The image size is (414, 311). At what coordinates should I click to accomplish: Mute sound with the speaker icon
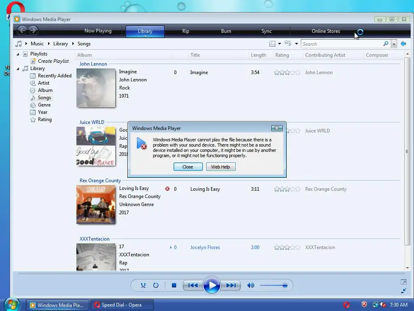pyautogui.click(x=251, y=285)
